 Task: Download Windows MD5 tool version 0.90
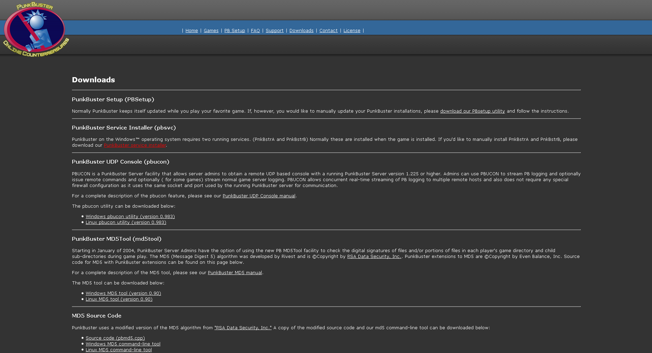(123, 293)
